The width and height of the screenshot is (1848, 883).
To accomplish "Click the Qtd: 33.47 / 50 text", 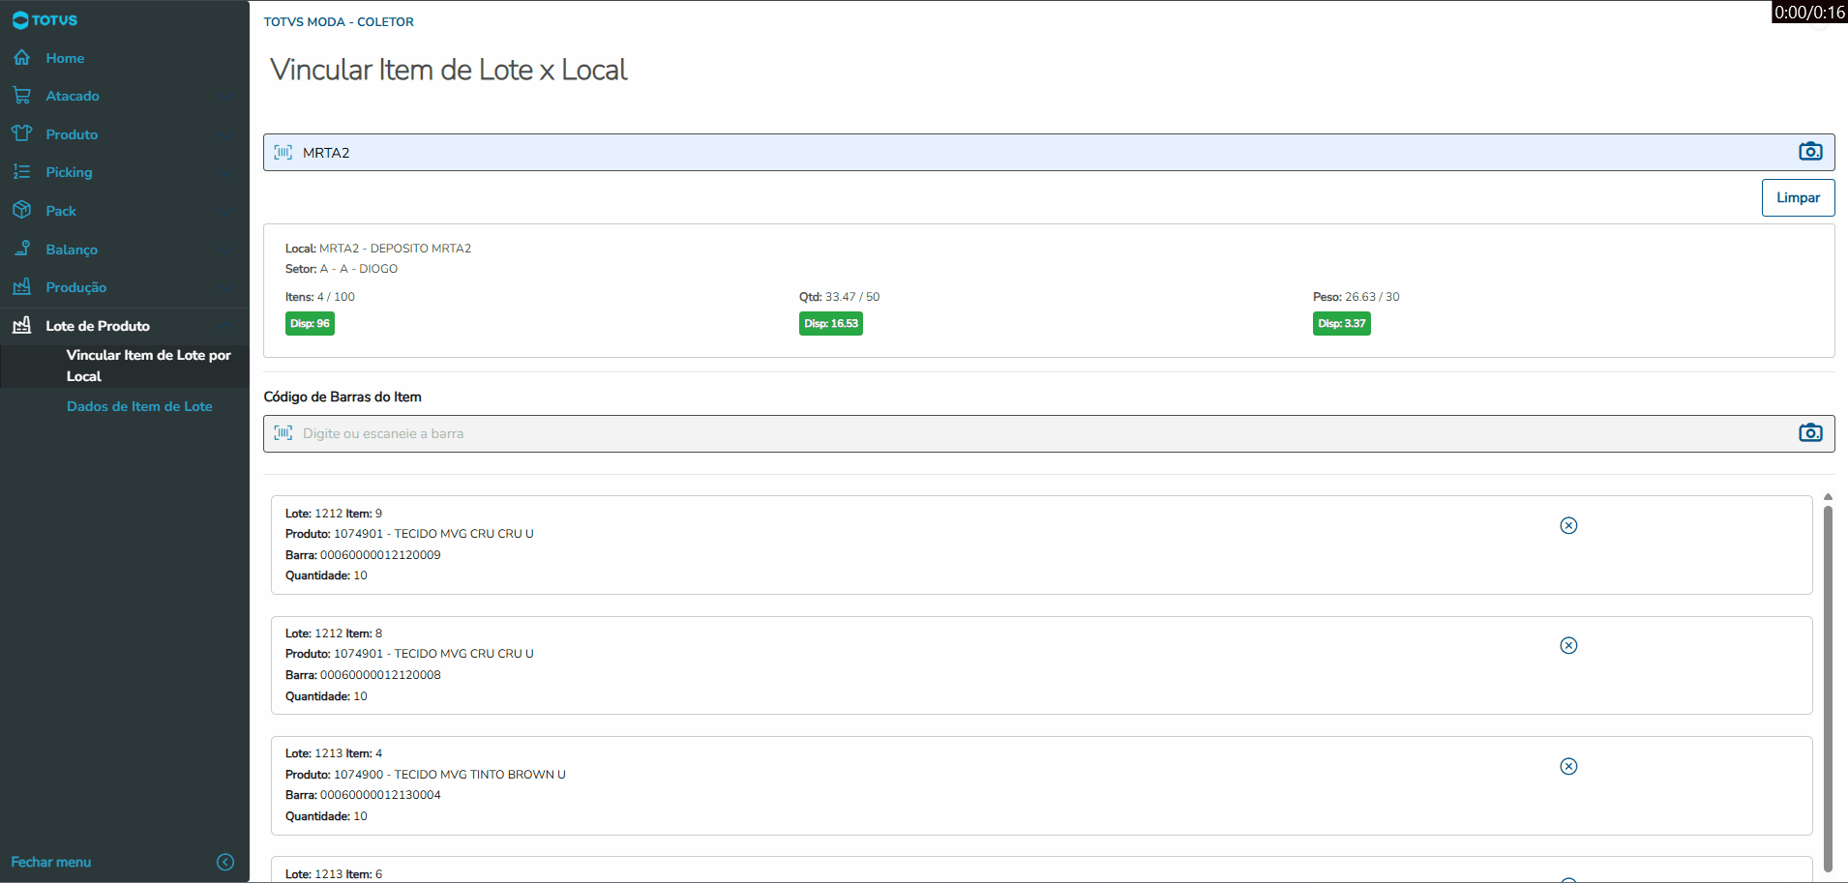I will pos(840,297).
